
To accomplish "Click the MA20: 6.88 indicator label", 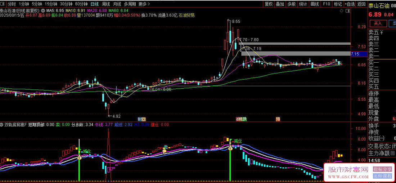I will [97, 10].
